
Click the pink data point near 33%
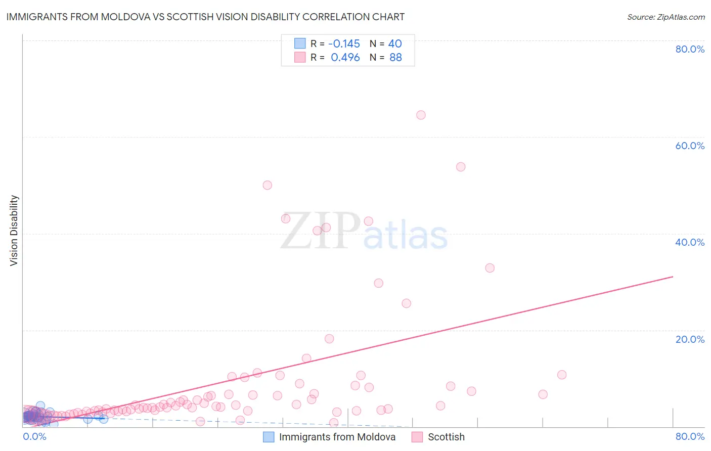click(x=490, y=268)
